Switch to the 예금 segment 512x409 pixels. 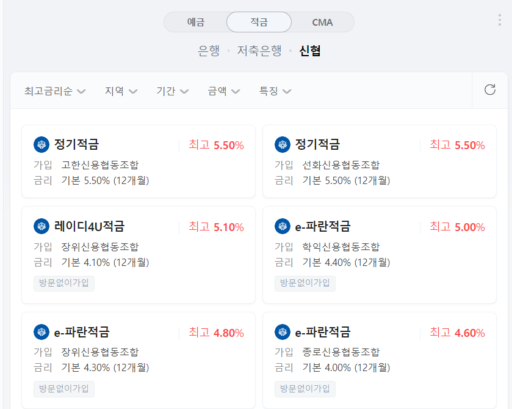coord(196,22)
